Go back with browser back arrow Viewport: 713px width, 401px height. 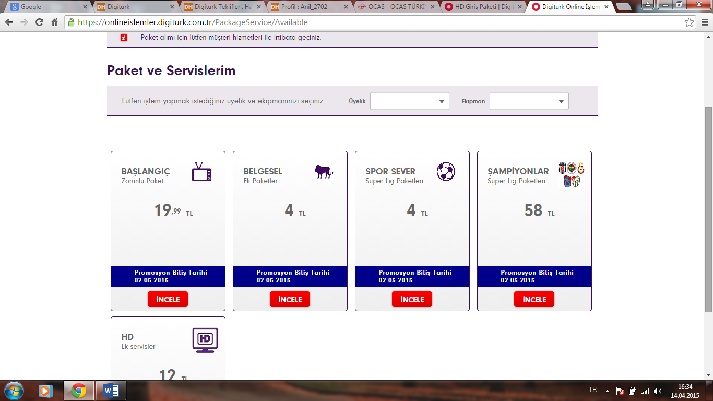coord(9,22)
